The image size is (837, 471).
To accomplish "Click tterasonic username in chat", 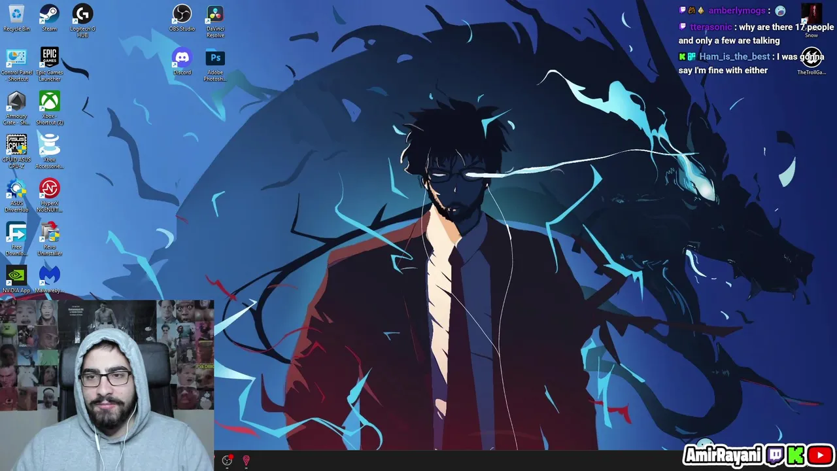I will pyautogui.click(x=711, y=27).
